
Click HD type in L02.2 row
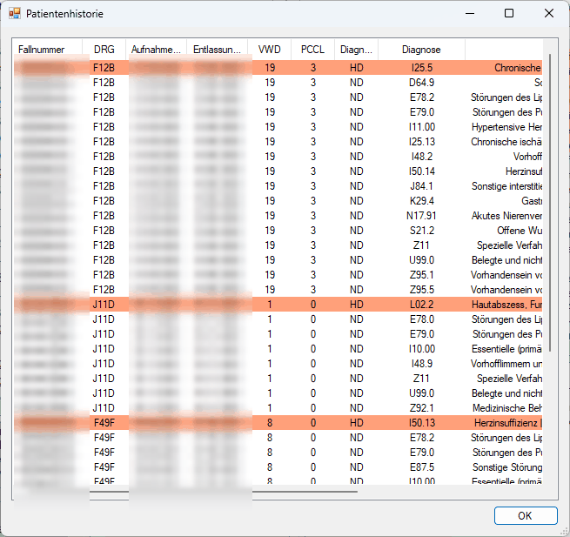point(356,305)
